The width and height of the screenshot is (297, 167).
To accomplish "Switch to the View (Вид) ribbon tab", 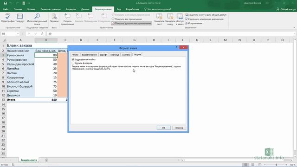I will pos(119,9).
